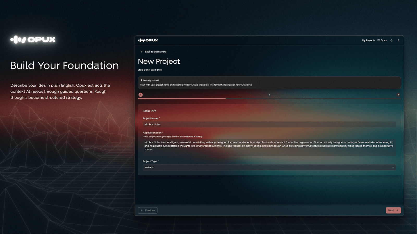Click the notification bell icon

391,40
